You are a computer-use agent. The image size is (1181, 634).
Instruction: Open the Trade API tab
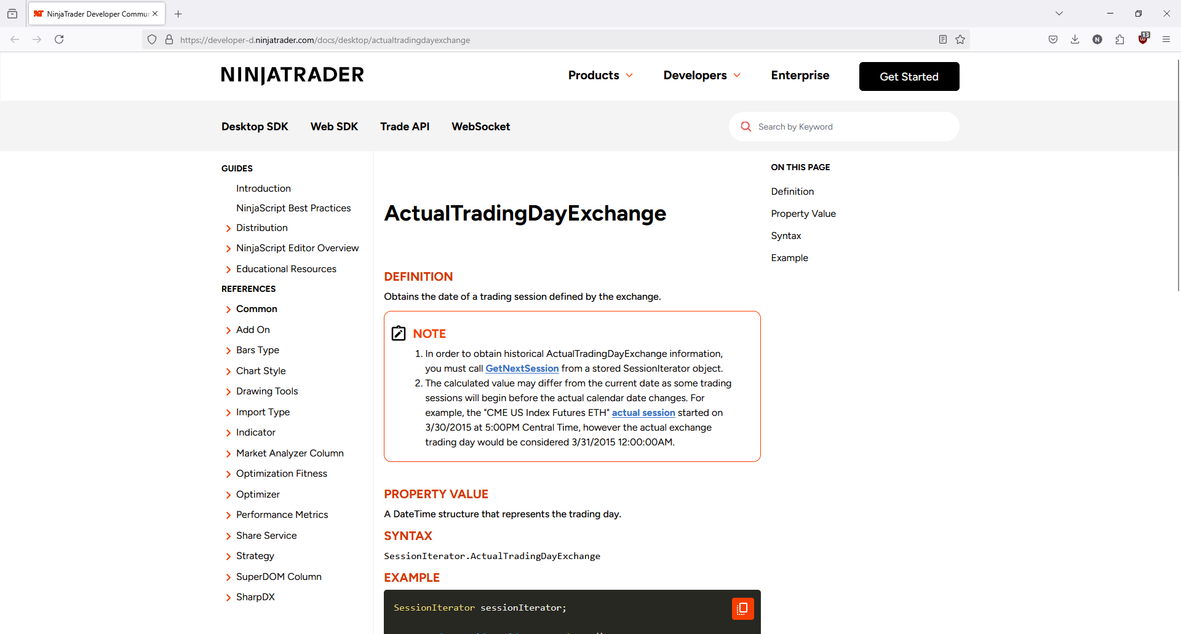(405, 127)
